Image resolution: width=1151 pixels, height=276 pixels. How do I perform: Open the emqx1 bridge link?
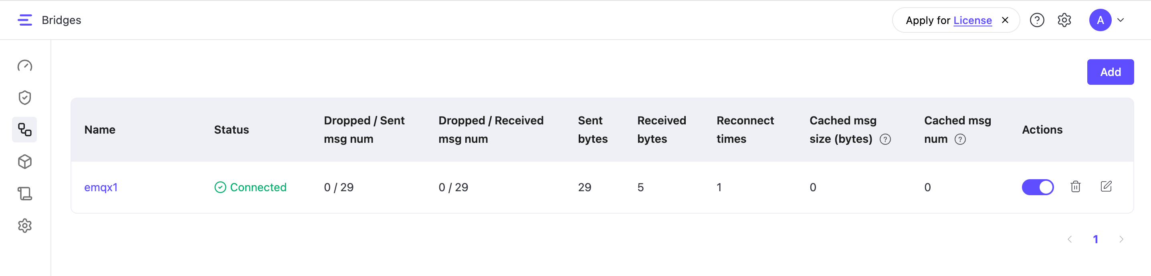point(101,187)
